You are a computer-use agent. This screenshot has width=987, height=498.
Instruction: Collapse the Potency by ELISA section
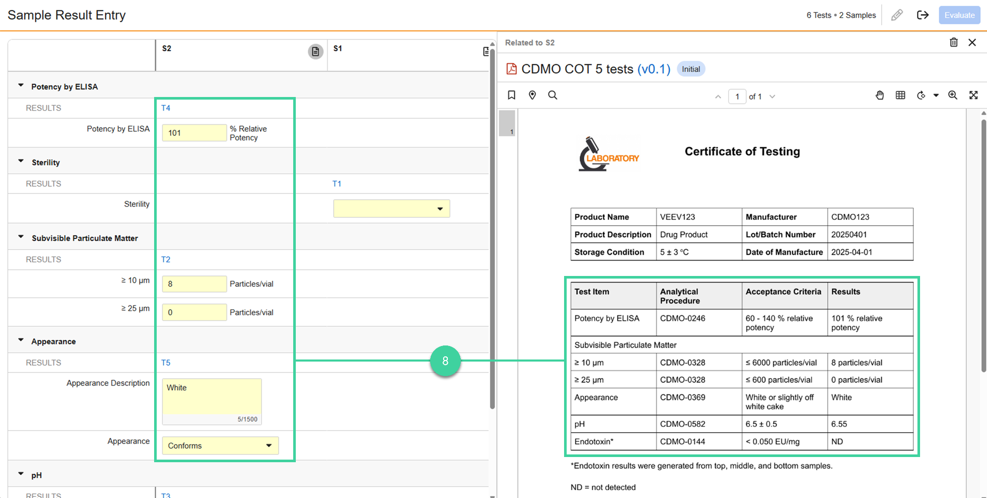pos(21,86)
